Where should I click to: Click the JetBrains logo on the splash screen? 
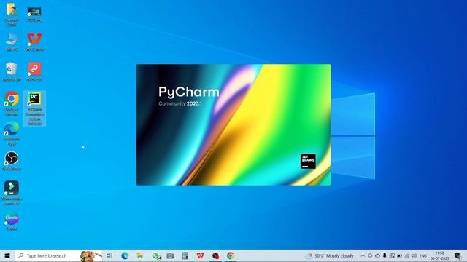point(308,162)
